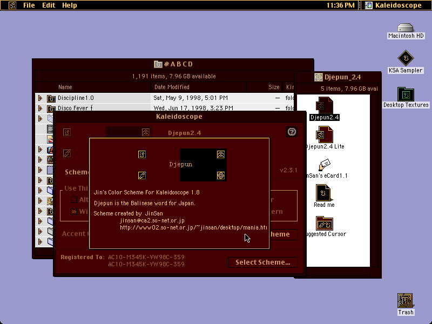
Task: Click the jinsan@ca2.so-net.or.jp email address
Action: click(152, 220)
